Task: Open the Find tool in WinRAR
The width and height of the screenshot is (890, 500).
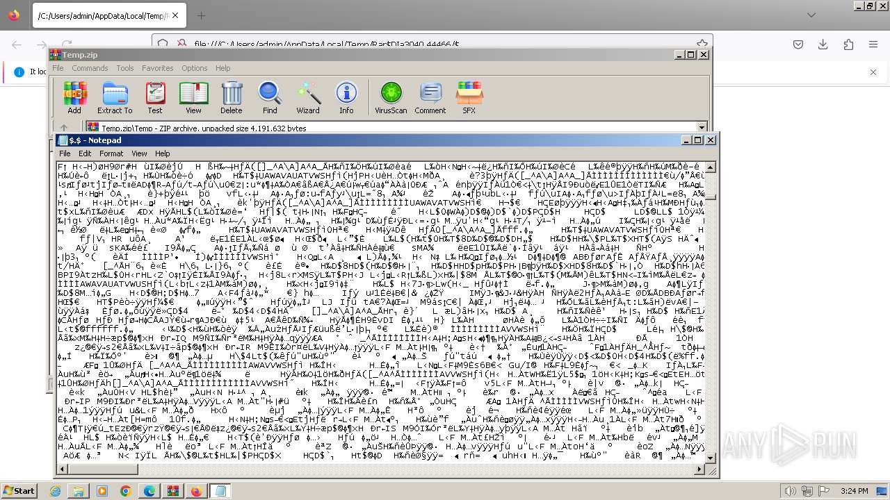Action: pyautogui.click(x=270, y=97)
